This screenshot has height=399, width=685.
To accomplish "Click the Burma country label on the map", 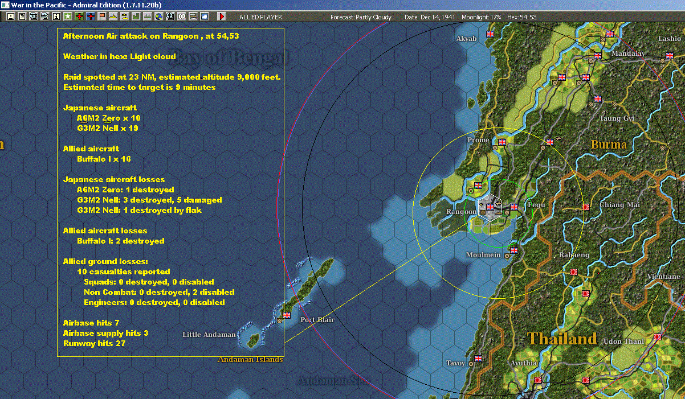I will [x=609, y=144].
